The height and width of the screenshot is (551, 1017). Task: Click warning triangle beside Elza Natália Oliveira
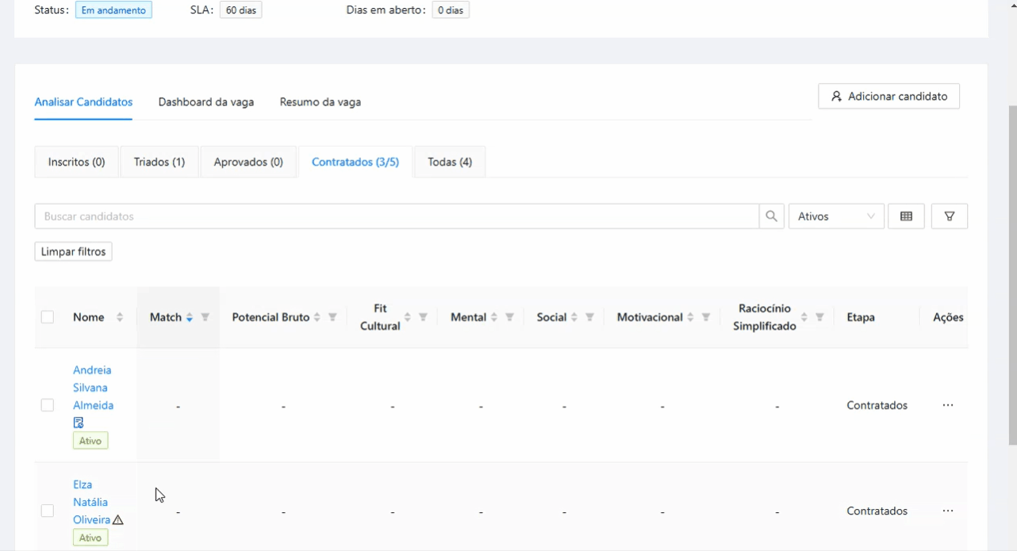[x=118, y=520]
